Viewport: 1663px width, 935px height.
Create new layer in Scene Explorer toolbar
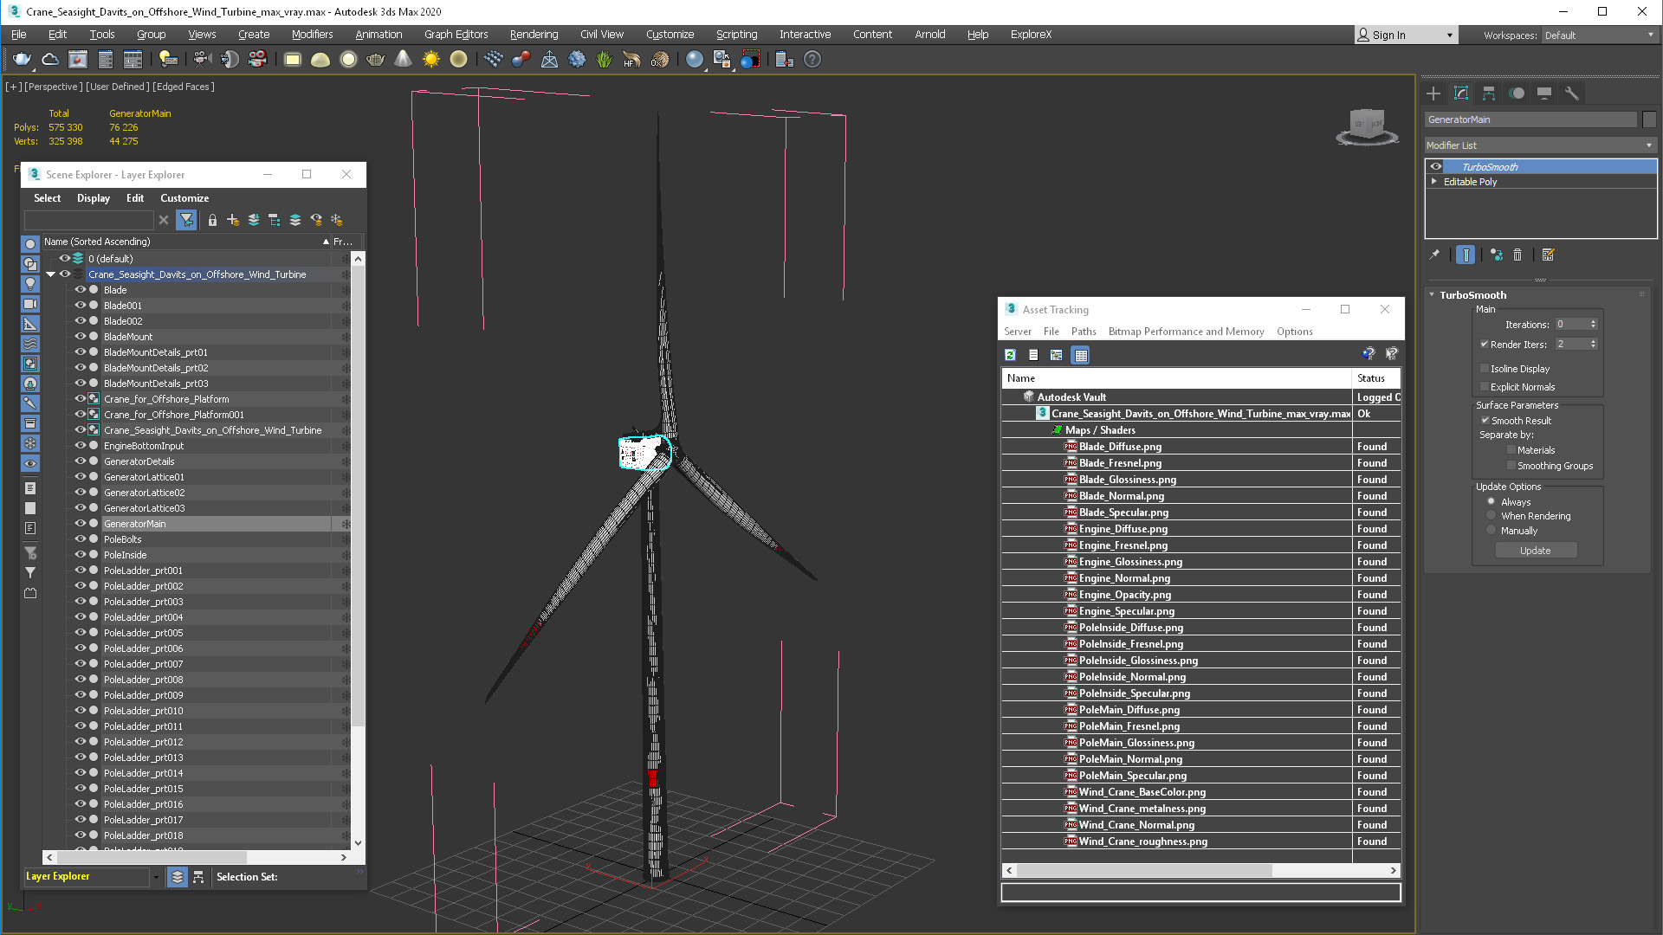(233, 220)
